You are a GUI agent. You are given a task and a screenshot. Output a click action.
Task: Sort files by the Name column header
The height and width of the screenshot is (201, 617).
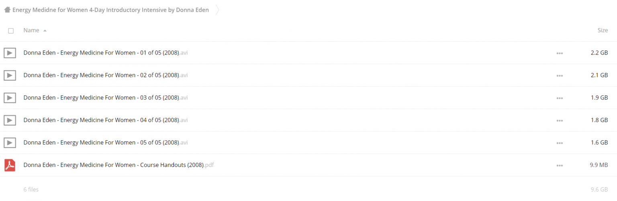(x=31, y=30)
